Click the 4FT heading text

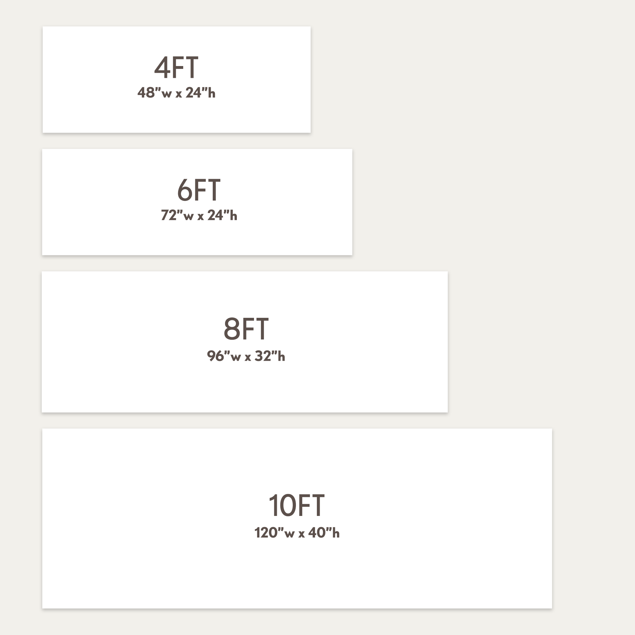pyautogui.click(x=177, y=68)
